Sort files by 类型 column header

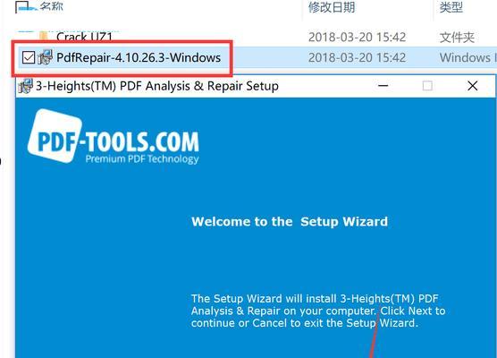pyautogui.click(x=451, y=7)
